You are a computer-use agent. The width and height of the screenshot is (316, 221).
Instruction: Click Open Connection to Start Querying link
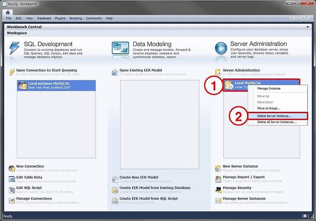[x=47, y=70]
